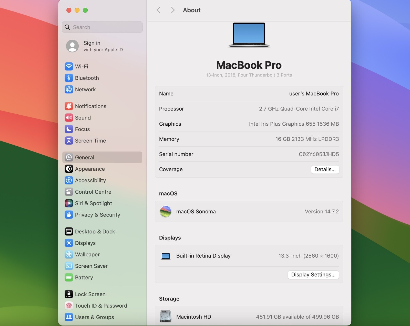The width and height of the screenshot is (410, 326).
Task: Open Privacy & Security settings
Action: click(x=102, y=215)
